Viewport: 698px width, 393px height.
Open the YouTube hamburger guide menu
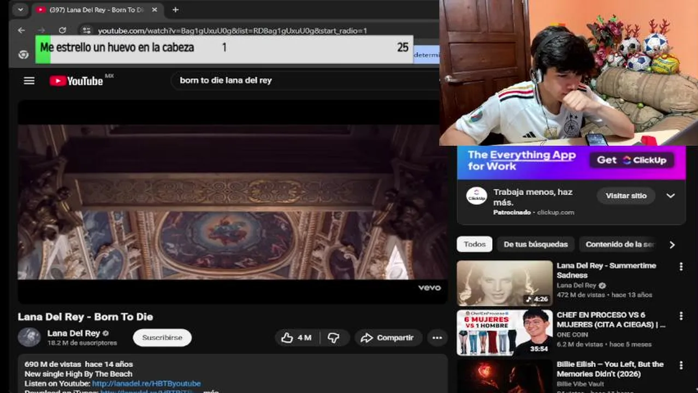tap(29, 81)
